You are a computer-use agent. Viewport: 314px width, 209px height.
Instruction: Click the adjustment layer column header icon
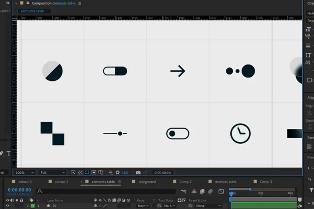point(123,200)
